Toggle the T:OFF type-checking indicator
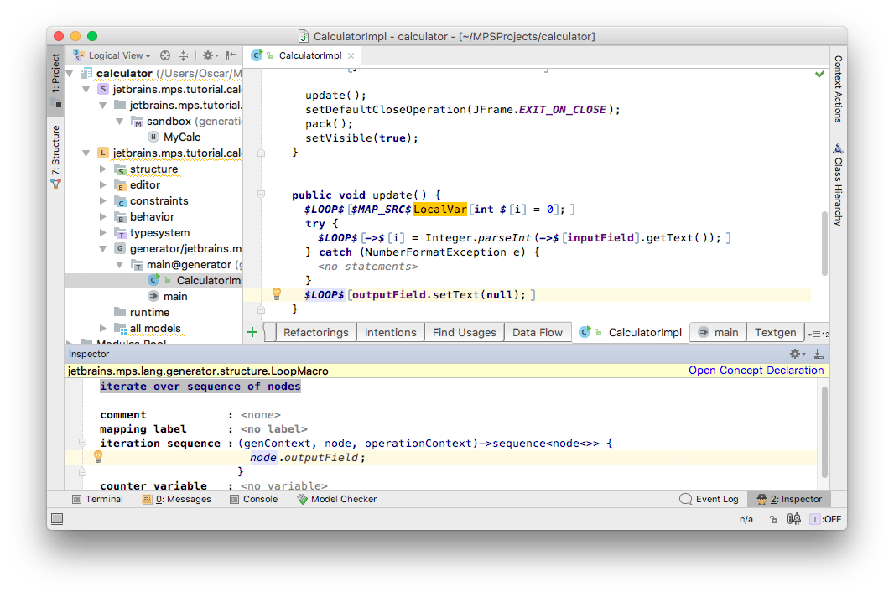 (x=825, y=519)
